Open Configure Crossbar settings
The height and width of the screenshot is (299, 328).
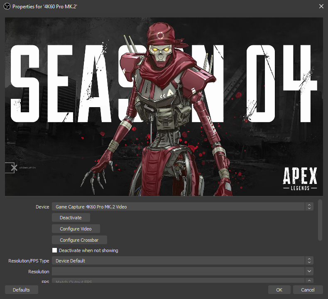(79, 240)
